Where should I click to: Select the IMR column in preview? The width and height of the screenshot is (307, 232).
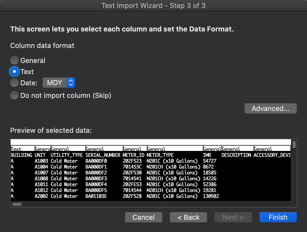[x=207, y=155]
